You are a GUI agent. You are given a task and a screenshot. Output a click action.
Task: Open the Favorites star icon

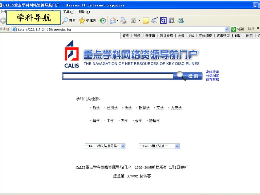[82, 21]
